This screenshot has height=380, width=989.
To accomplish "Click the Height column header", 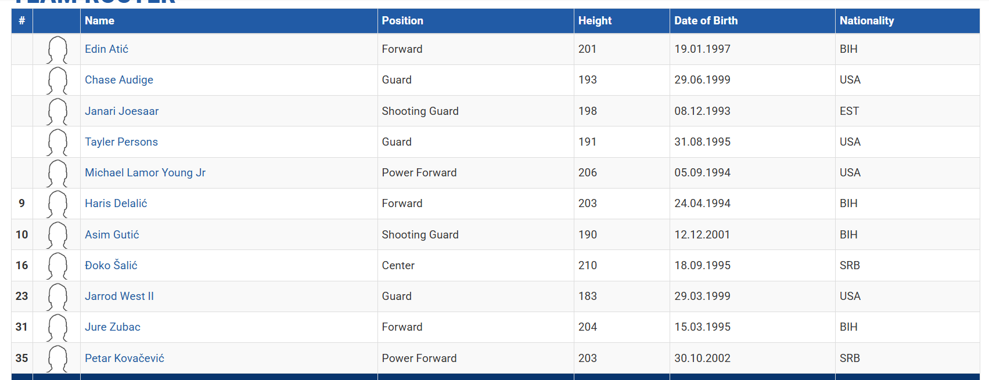I will [595, 21].
